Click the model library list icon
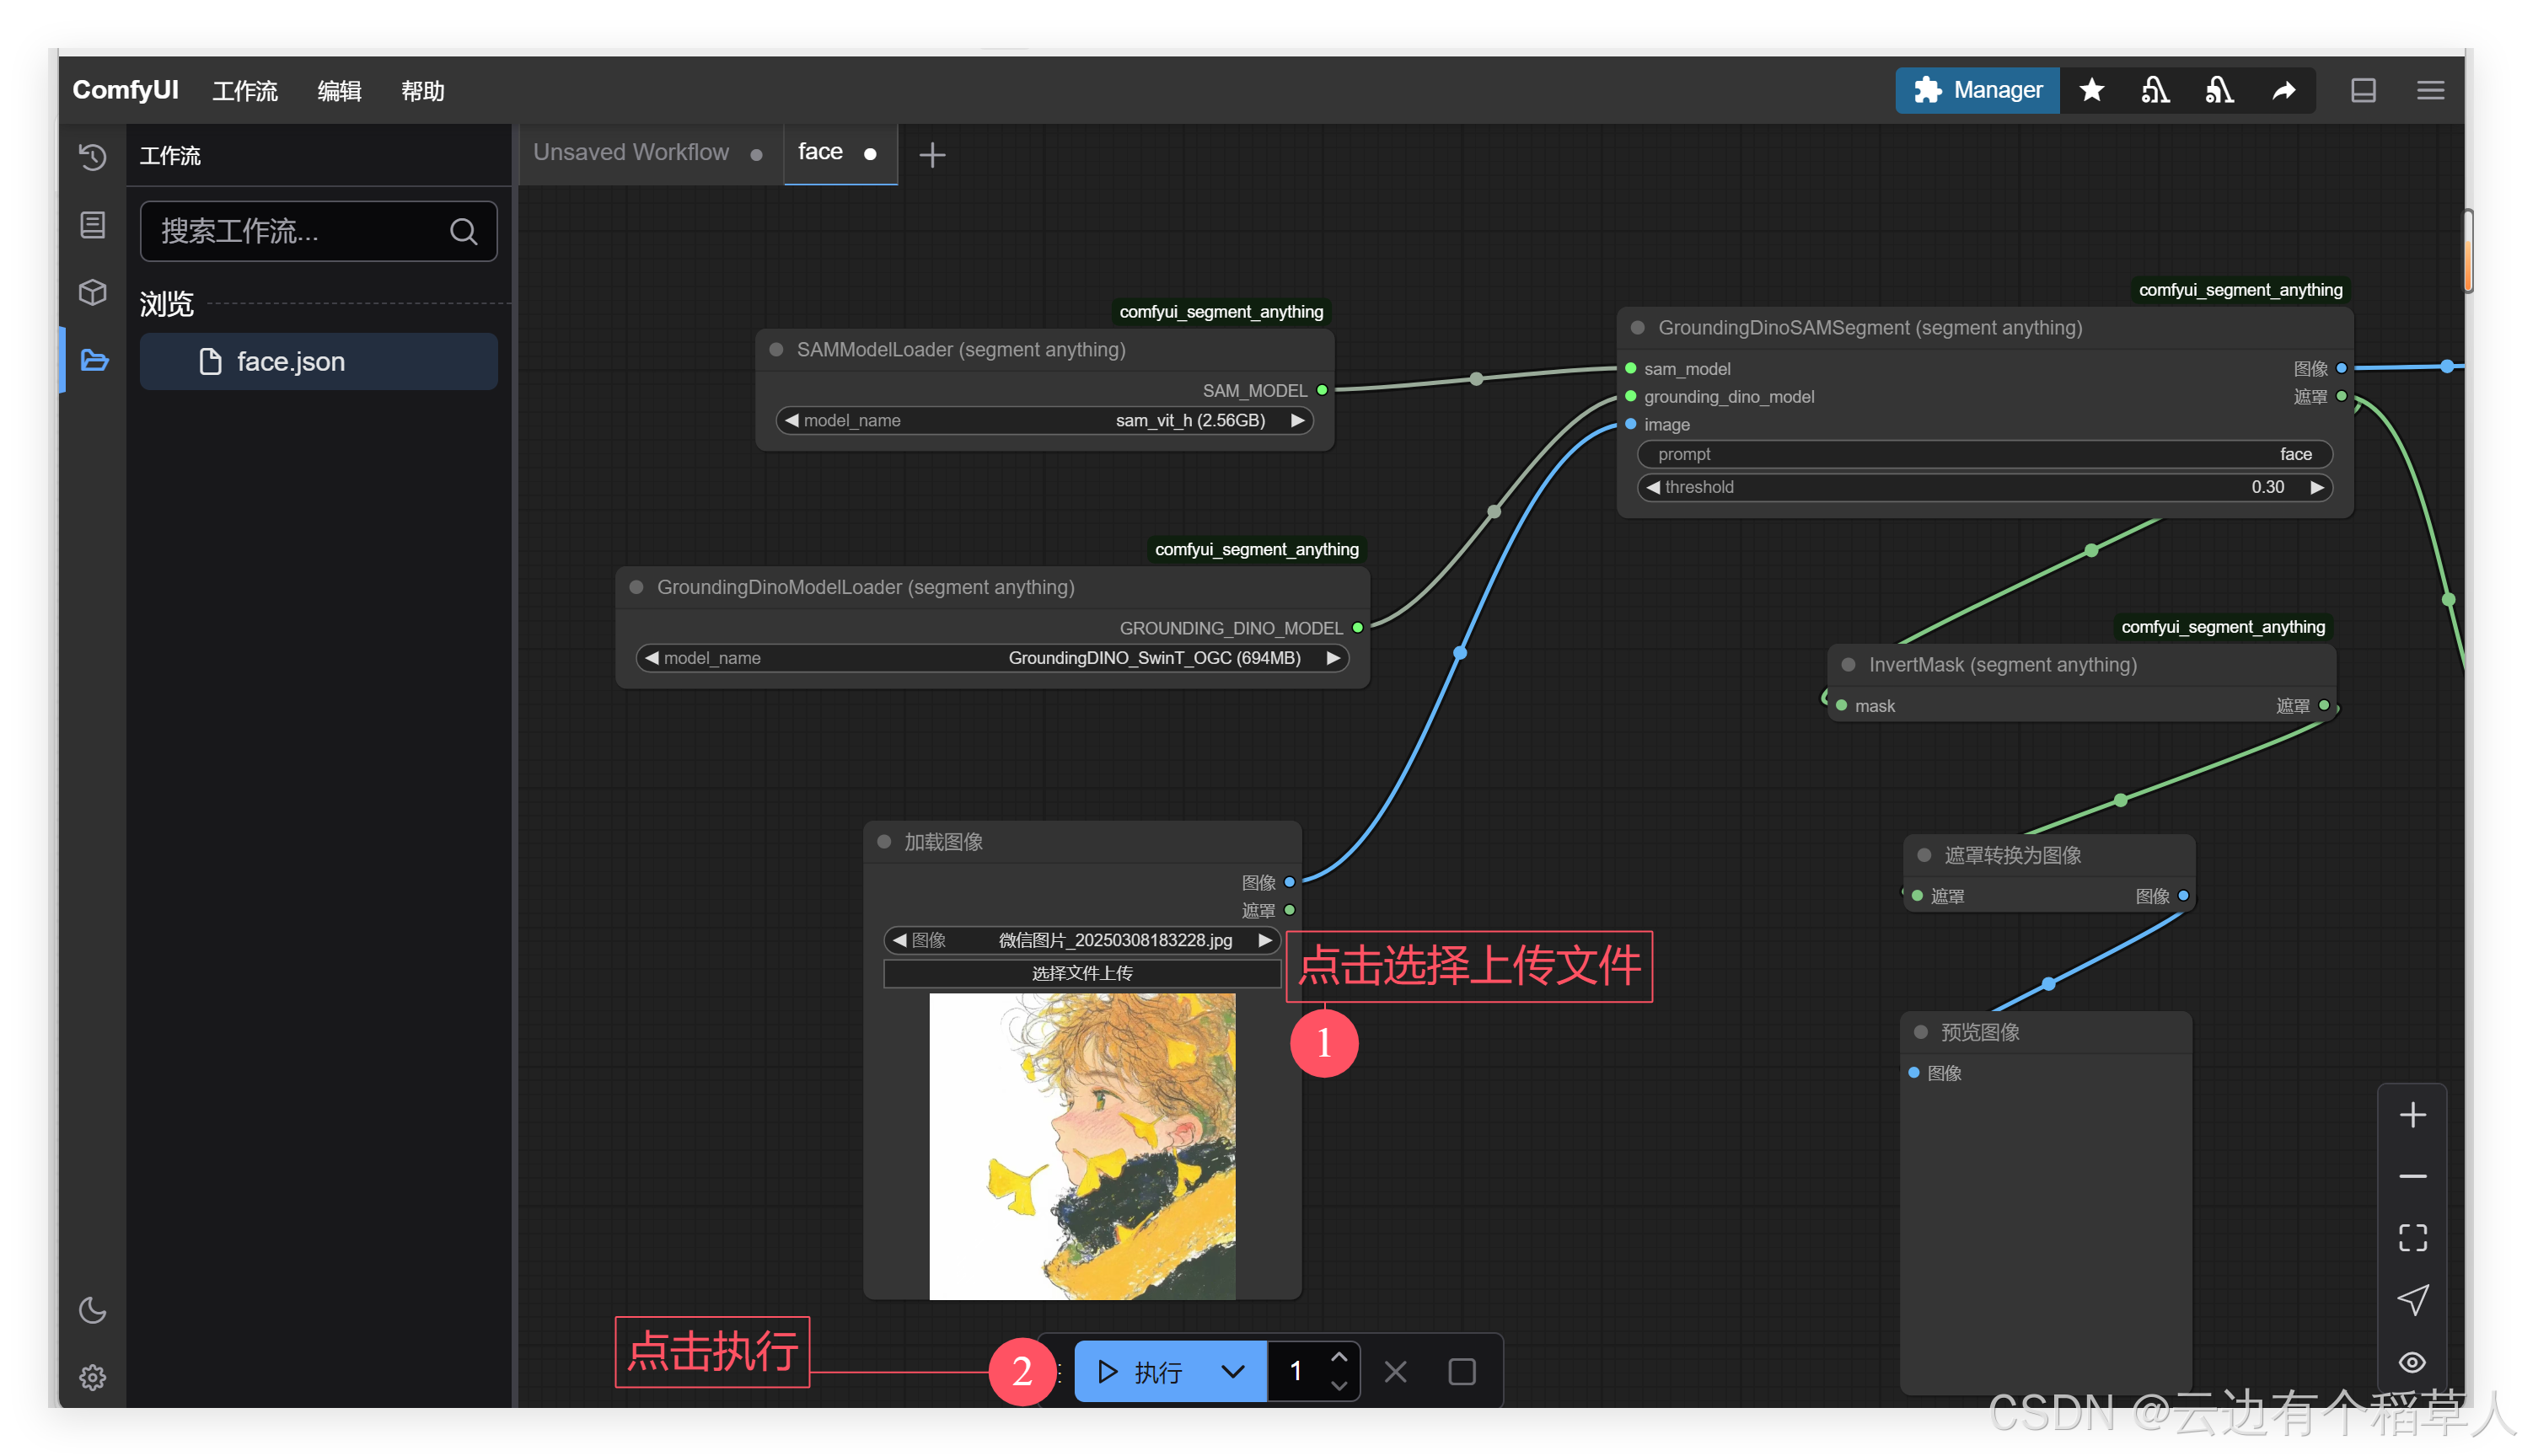This screenshot has height=1456, width=2522. 92,225
